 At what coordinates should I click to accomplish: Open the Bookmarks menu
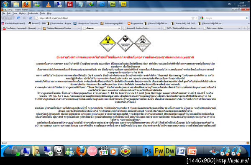33,13
